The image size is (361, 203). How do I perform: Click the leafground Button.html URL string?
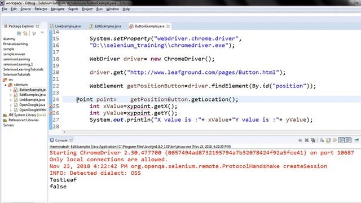(x=203, y=72)
